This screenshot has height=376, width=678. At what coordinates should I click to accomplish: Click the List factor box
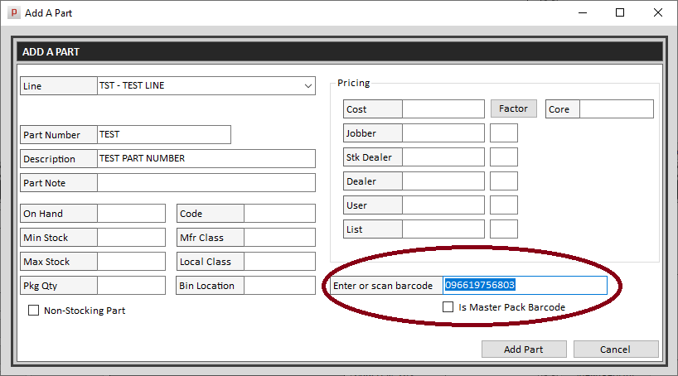[x=504, y=229]
